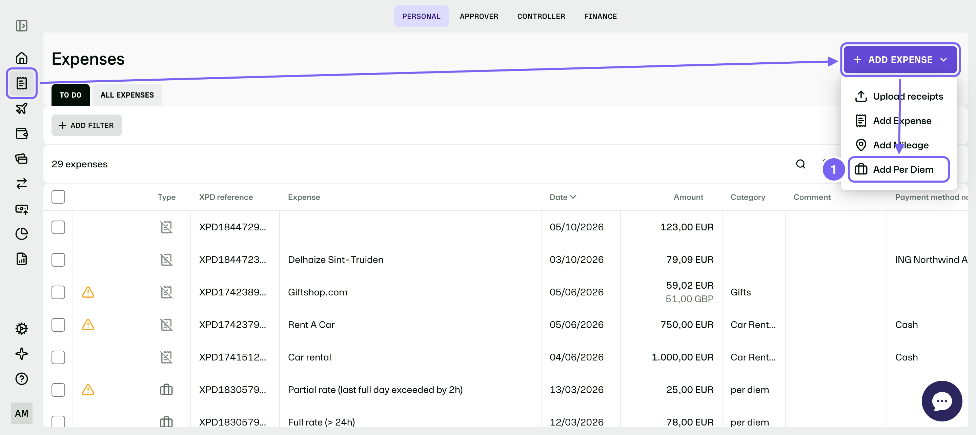Switch to the APPROVER tab
The height and width of the screenshot is (435, 976).
tap(479, 16)
